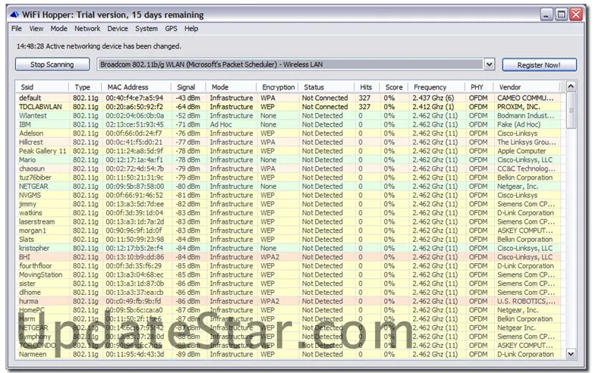The image size is (592, 373).
Task: Select the 'NVGMS' network row
Action: click(291, 196)
